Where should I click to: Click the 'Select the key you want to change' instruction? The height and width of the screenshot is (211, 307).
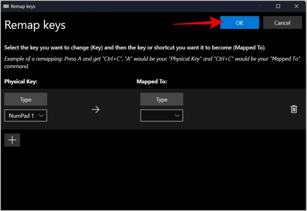pyautogui.click(x=135, y=48)
